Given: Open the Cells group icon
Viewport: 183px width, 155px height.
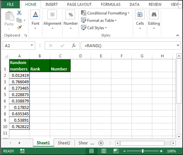Looking at the screenshot, I should coord(140,14).
